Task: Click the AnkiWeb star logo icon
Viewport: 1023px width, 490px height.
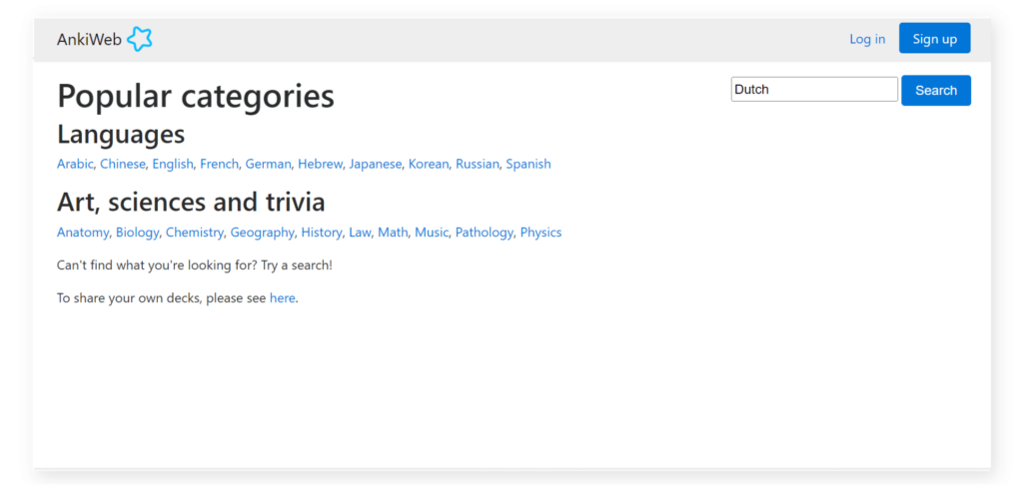Action: (140, 40)
